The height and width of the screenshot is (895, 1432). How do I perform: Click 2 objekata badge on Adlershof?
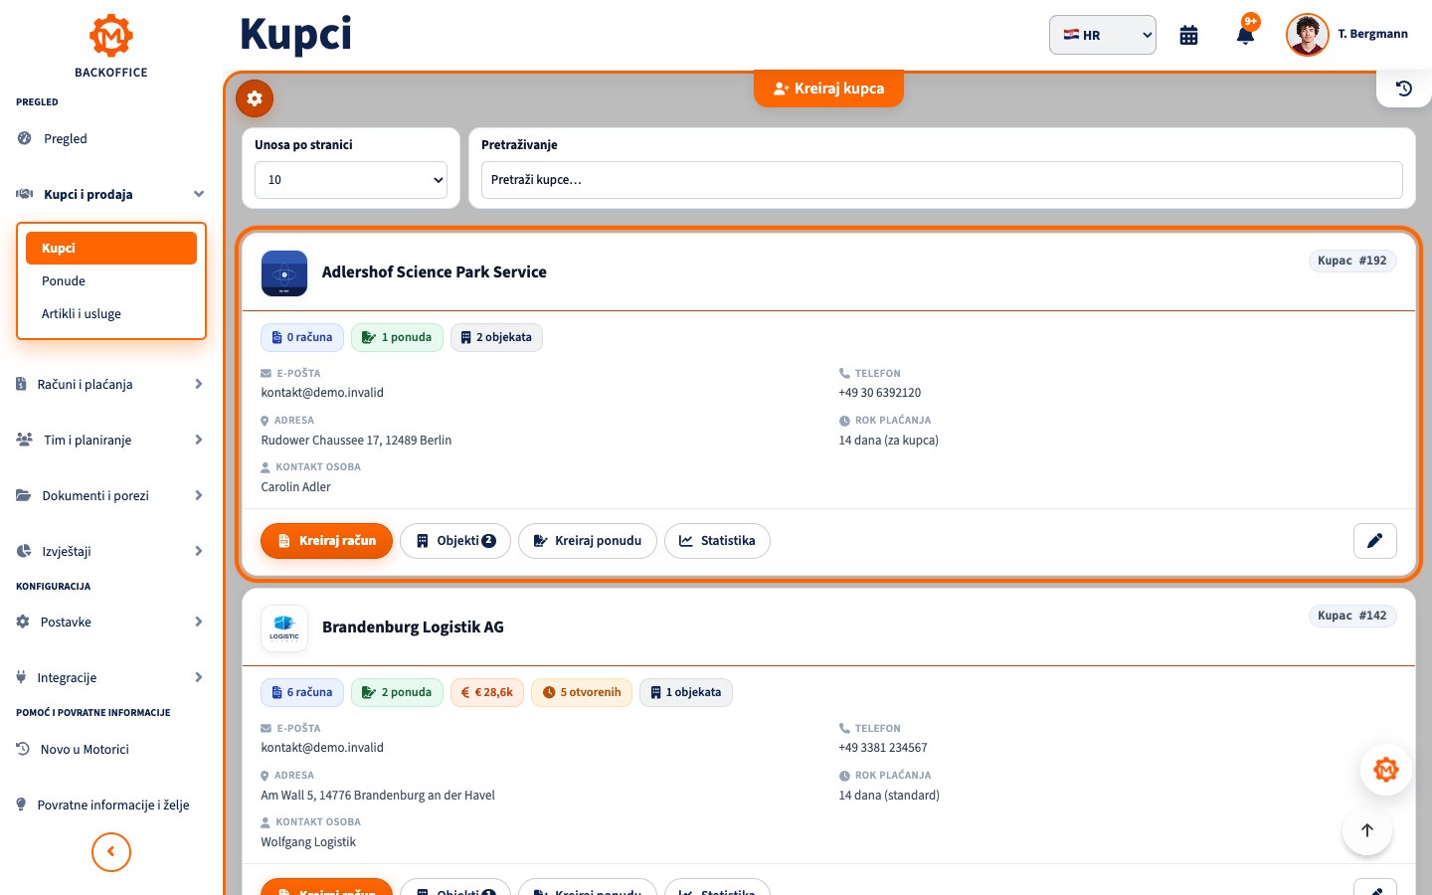click(x=496, y=337)
